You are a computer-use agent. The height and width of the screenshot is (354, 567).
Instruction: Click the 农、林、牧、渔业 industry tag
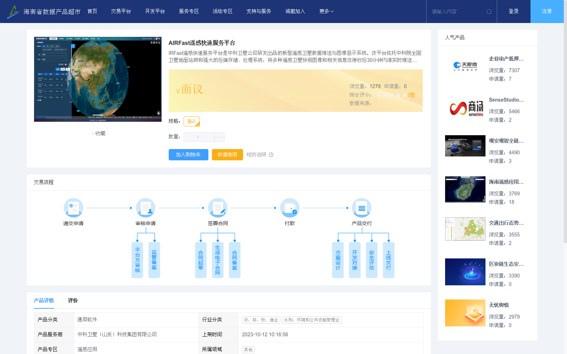(261, 320)
